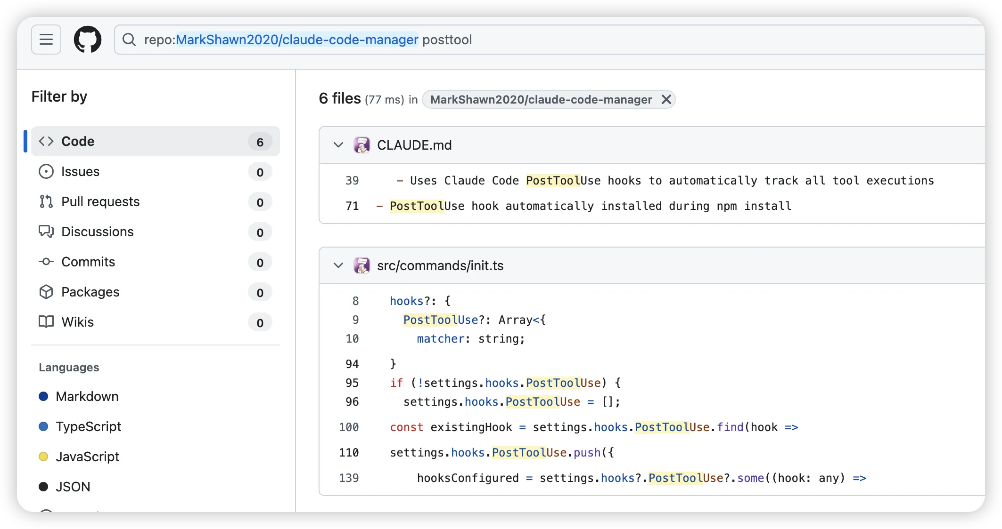1002x529 pixels.
Task: Click the Pull requests branch icon
Action: (46, 201)
